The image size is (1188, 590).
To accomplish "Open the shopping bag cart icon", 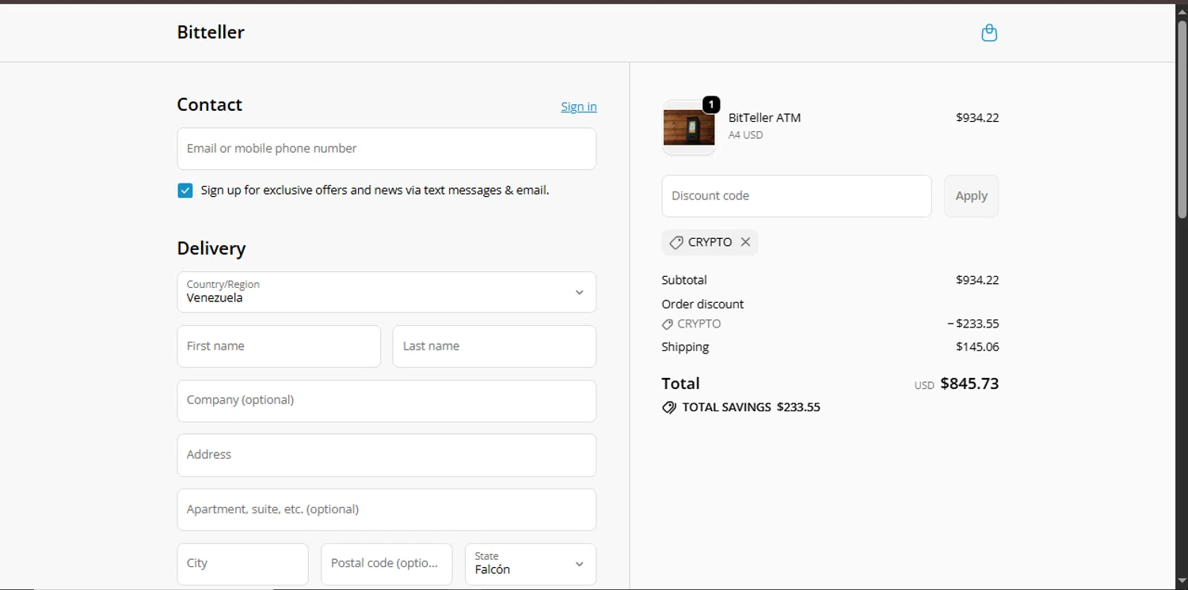I will click(989, 32).
